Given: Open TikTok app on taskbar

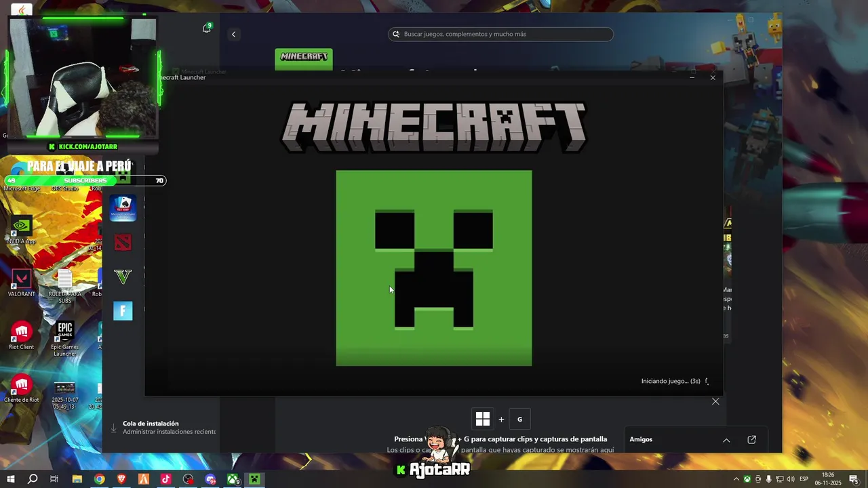Looking at the screenshot, I should coord(166,479).
